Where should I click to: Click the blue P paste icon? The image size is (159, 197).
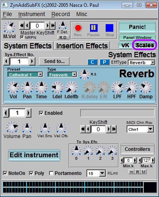point(104,62)
